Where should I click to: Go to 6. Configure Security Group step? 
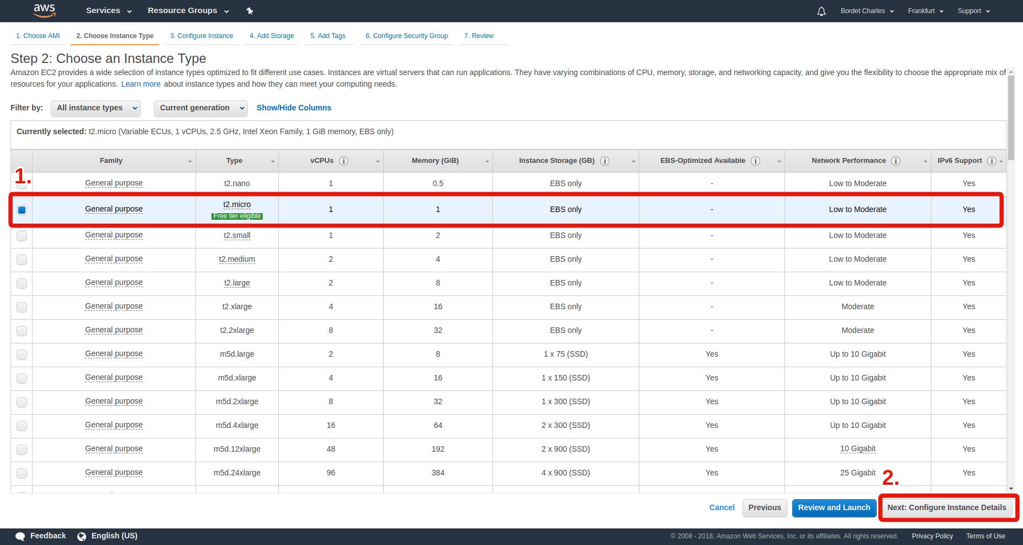pyautogui.click(x=406, y=36)
